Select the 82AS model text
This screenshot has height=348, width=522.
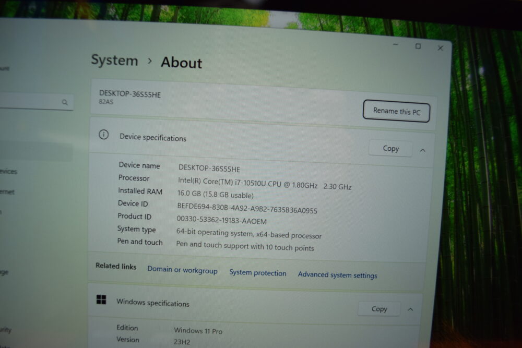pos(106,102)
